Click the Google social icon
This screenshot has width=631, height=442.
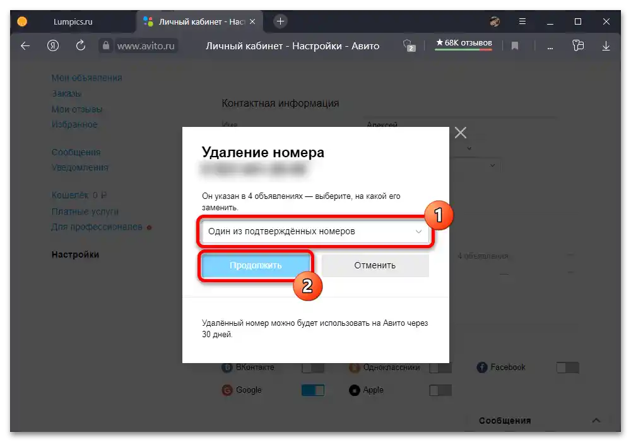point(227,390)
